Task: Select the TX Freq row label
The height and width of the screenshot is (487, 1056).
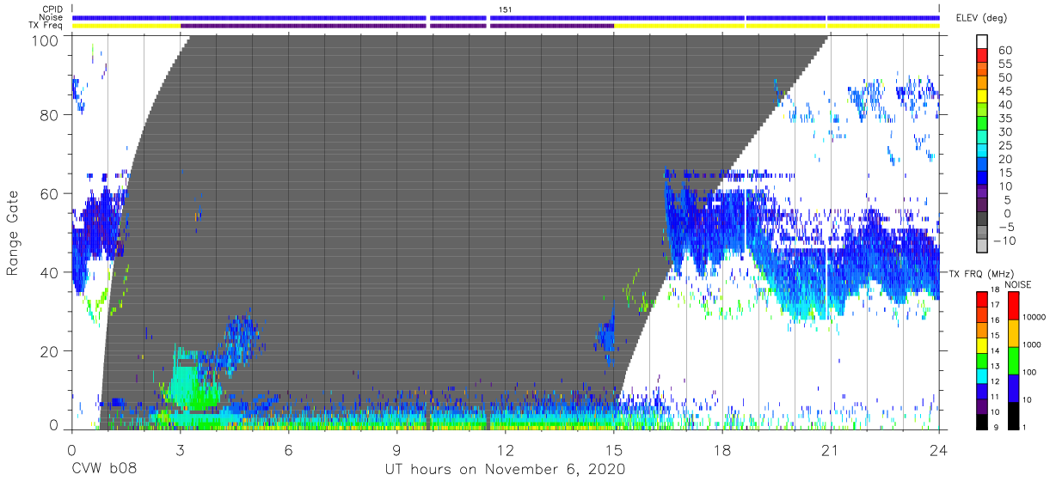Action: pyautogui.click(x=47, y=26)
